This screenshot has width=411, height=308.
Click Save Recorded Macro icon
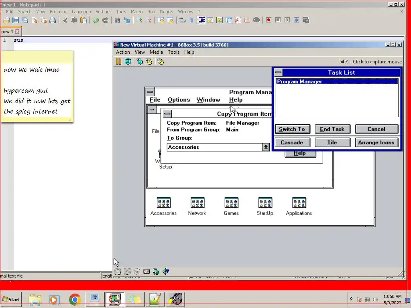coord(306,20)
